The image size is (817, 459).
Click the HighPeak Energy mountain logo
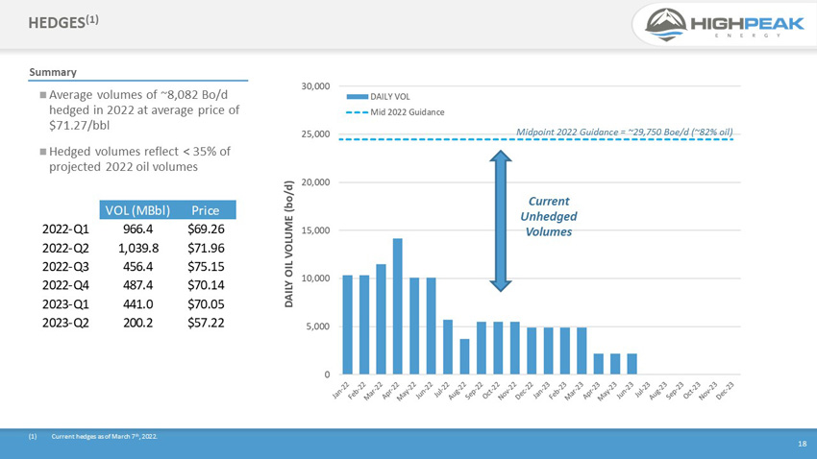click(665, 24)
